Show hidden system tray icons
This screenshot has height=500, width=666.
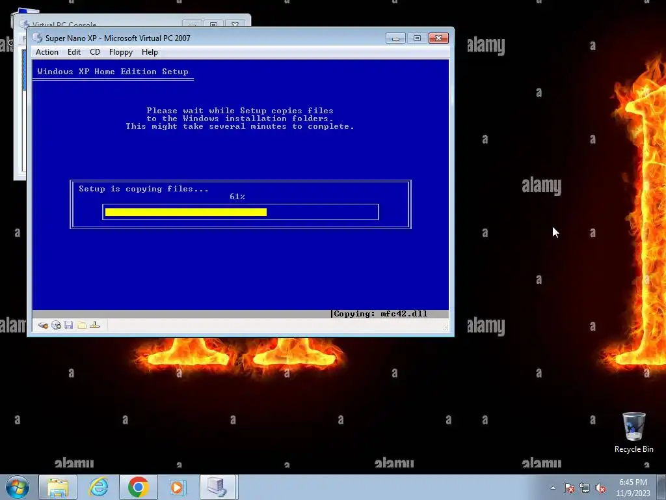pyautogui.click(x=553, y=488)
